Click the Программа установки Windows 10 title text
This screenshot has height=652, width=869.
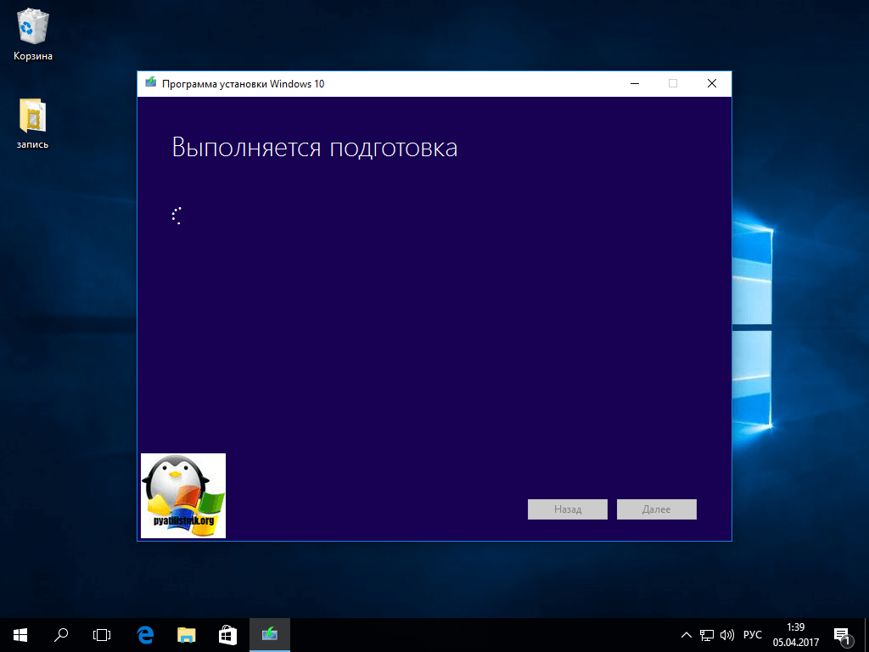[243, 84]
